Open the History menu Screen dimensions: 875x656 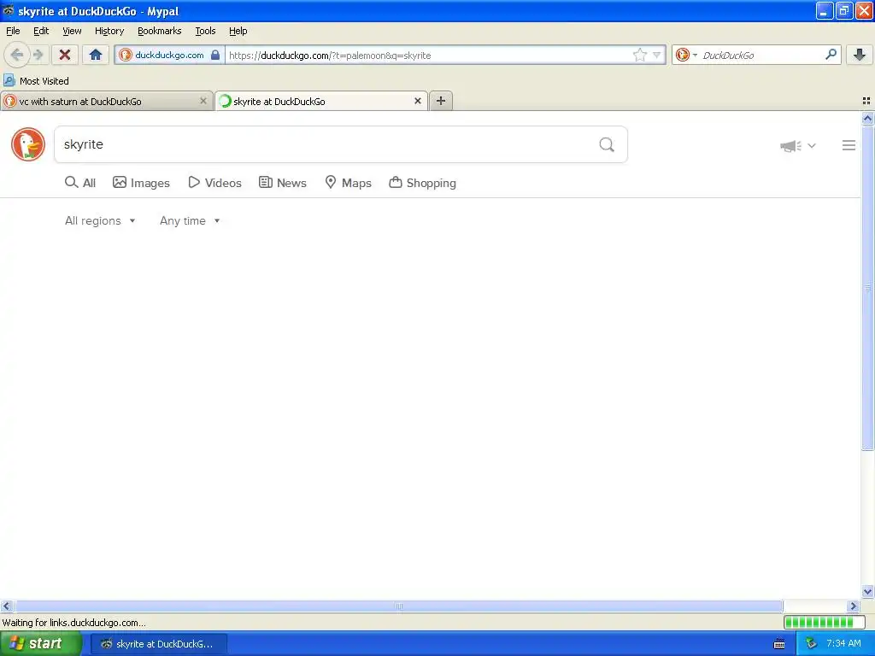109,31
